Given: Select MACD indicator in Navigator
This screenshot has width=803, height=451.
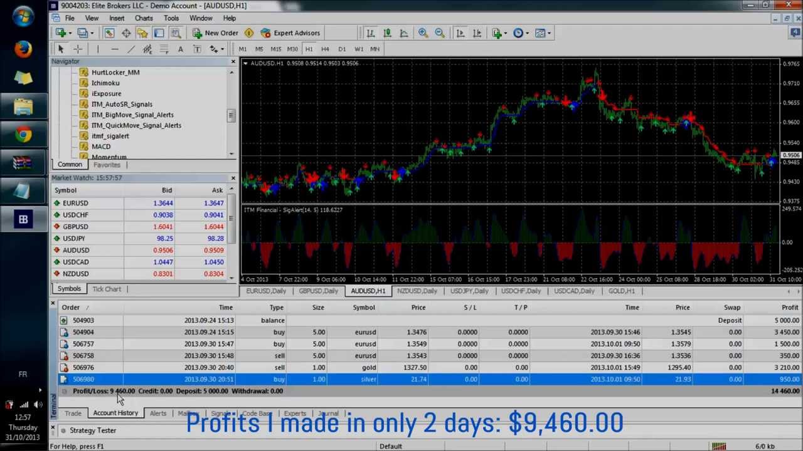Looking at the screenshot, I should (x=101, y=147).
